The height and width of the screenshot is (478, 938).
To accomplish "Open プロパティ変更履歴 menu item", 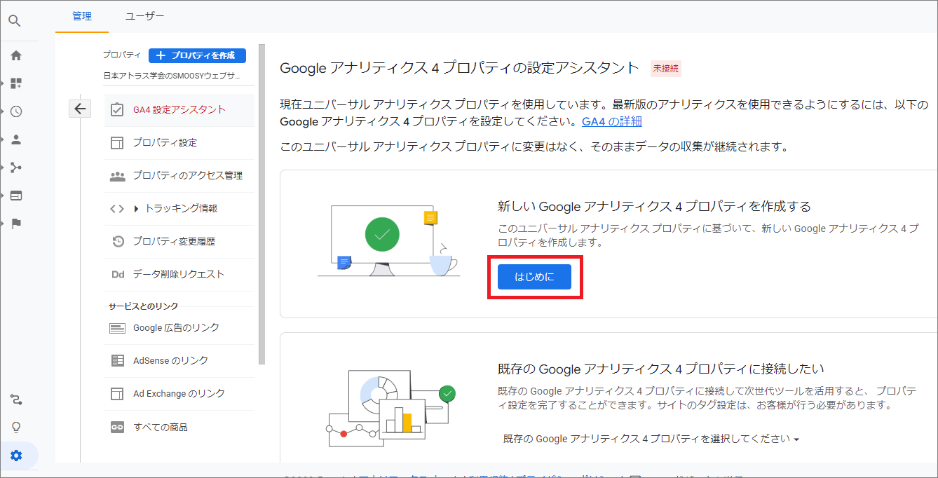I will [179, 241].
